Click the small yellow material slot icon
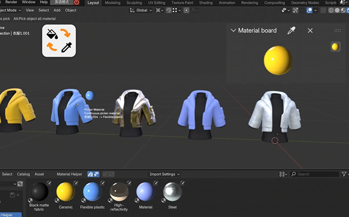This screenshot has height=217, width=349. pyautogui.click(x=335, y=47)
